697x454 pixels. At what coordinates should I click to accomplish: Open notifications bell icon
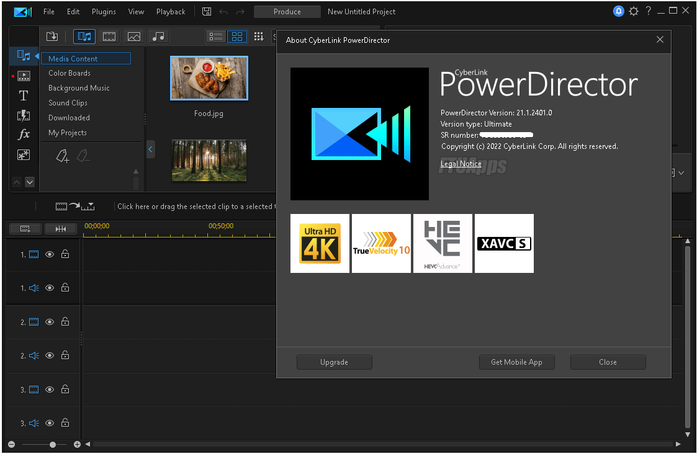pos(618,11)
